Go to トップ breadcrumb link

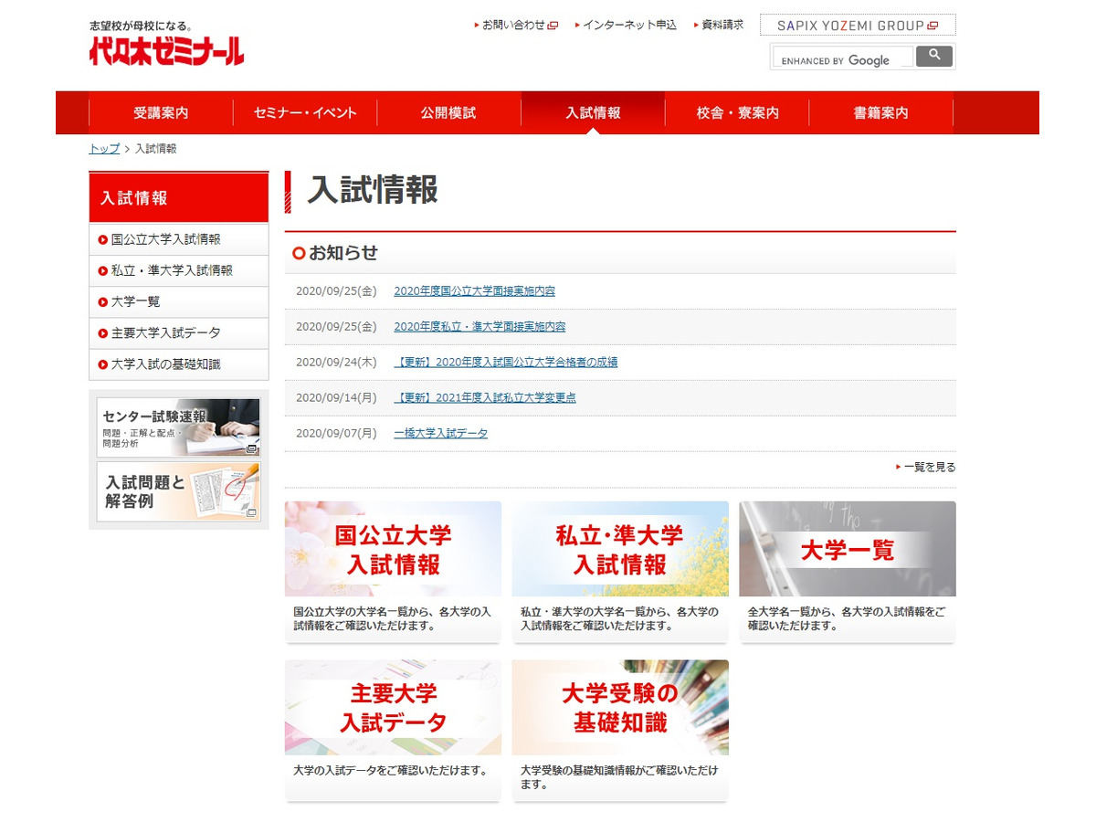104,149
